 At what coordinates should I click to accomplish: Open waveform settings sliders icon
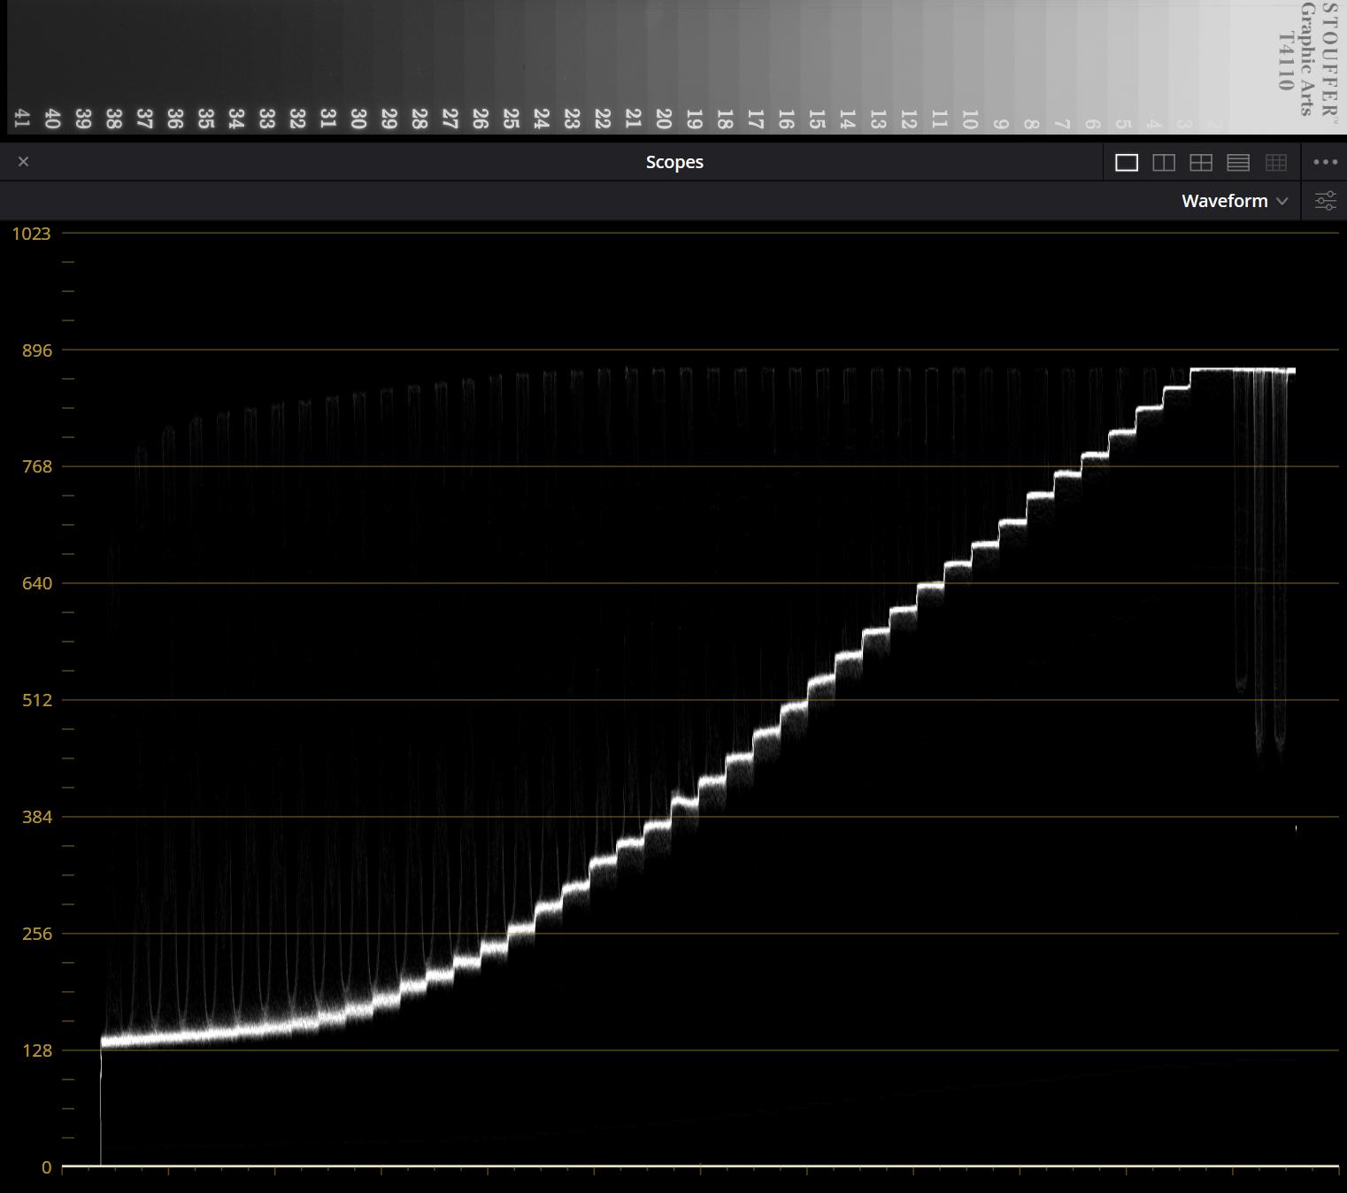coord(1326,201)
